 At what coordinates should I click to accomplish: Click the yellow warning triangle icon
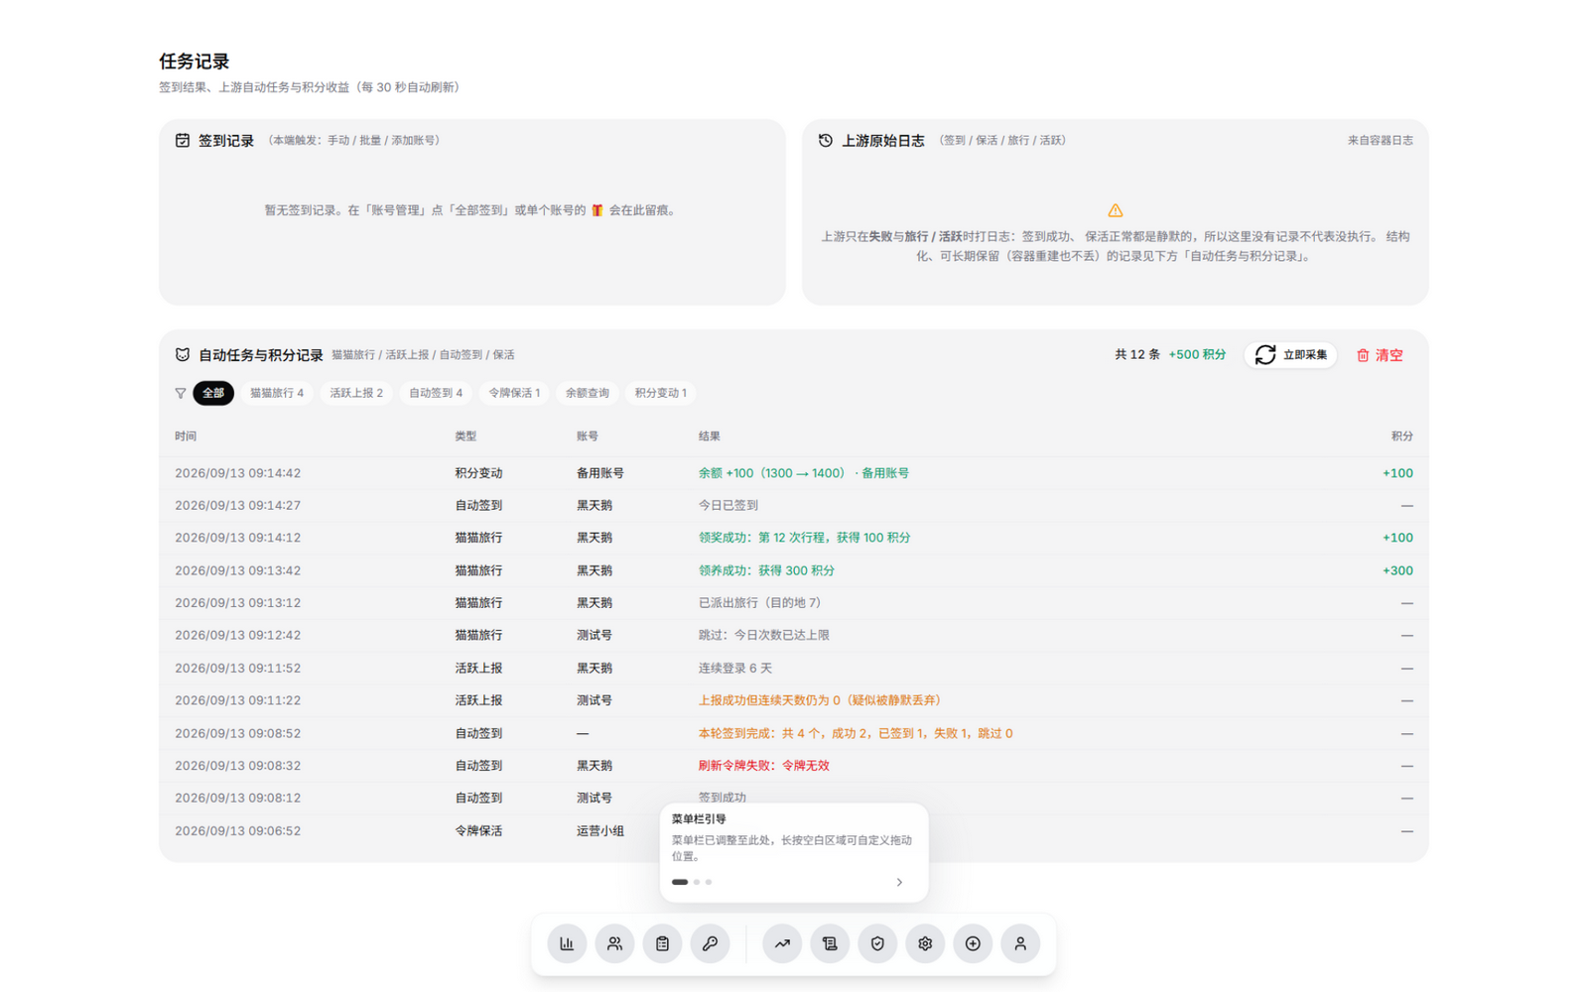coord(1116,210)
